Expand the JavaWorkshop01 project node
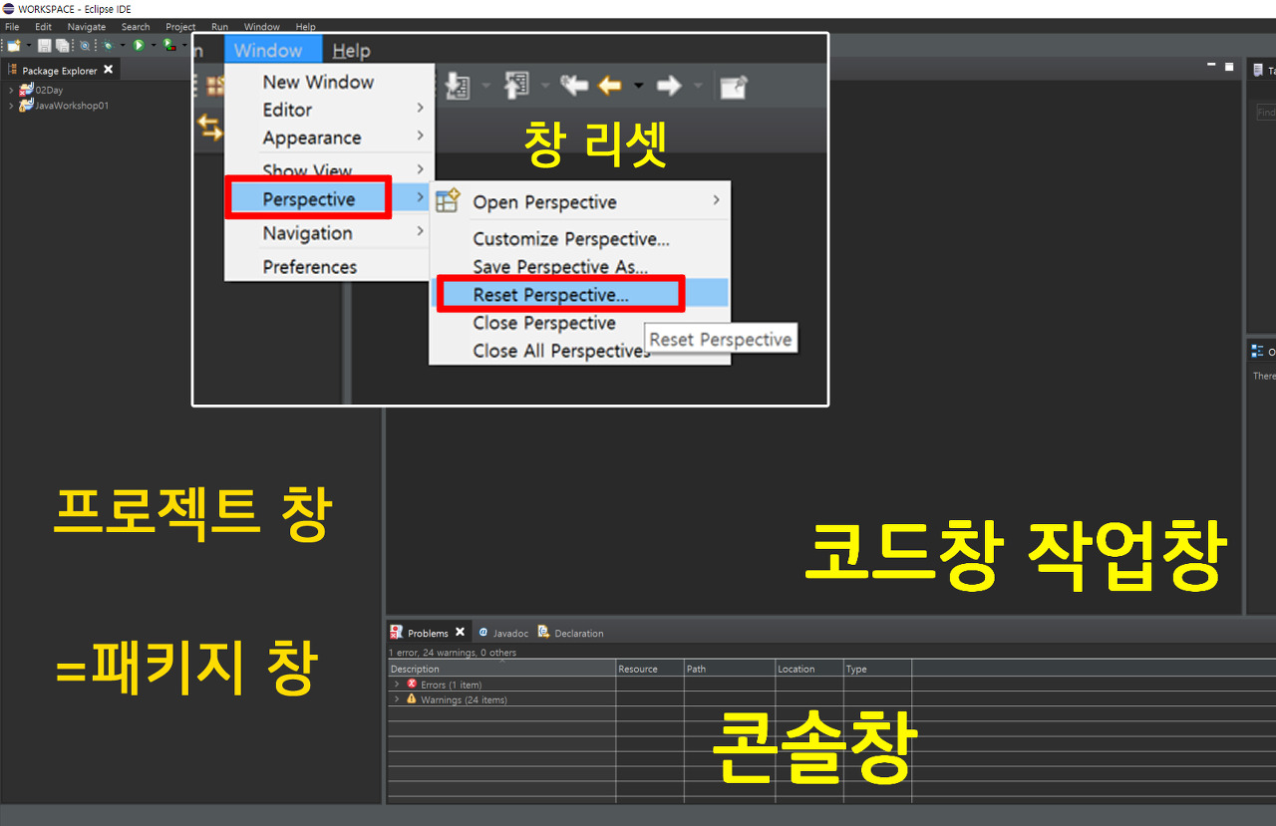This screenshot has width=1276, height=826. point(11,105)
